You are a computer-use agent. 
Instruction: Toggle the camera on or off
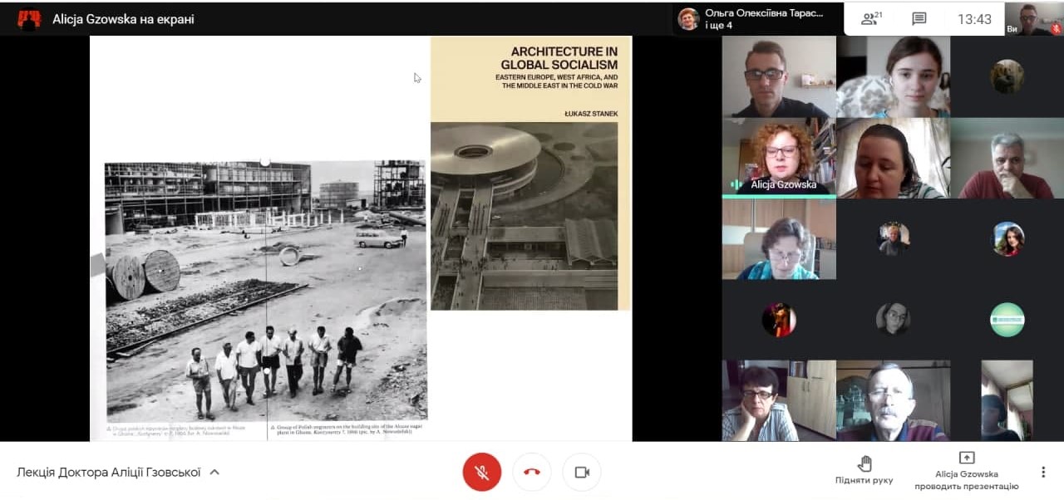[582, 472]
